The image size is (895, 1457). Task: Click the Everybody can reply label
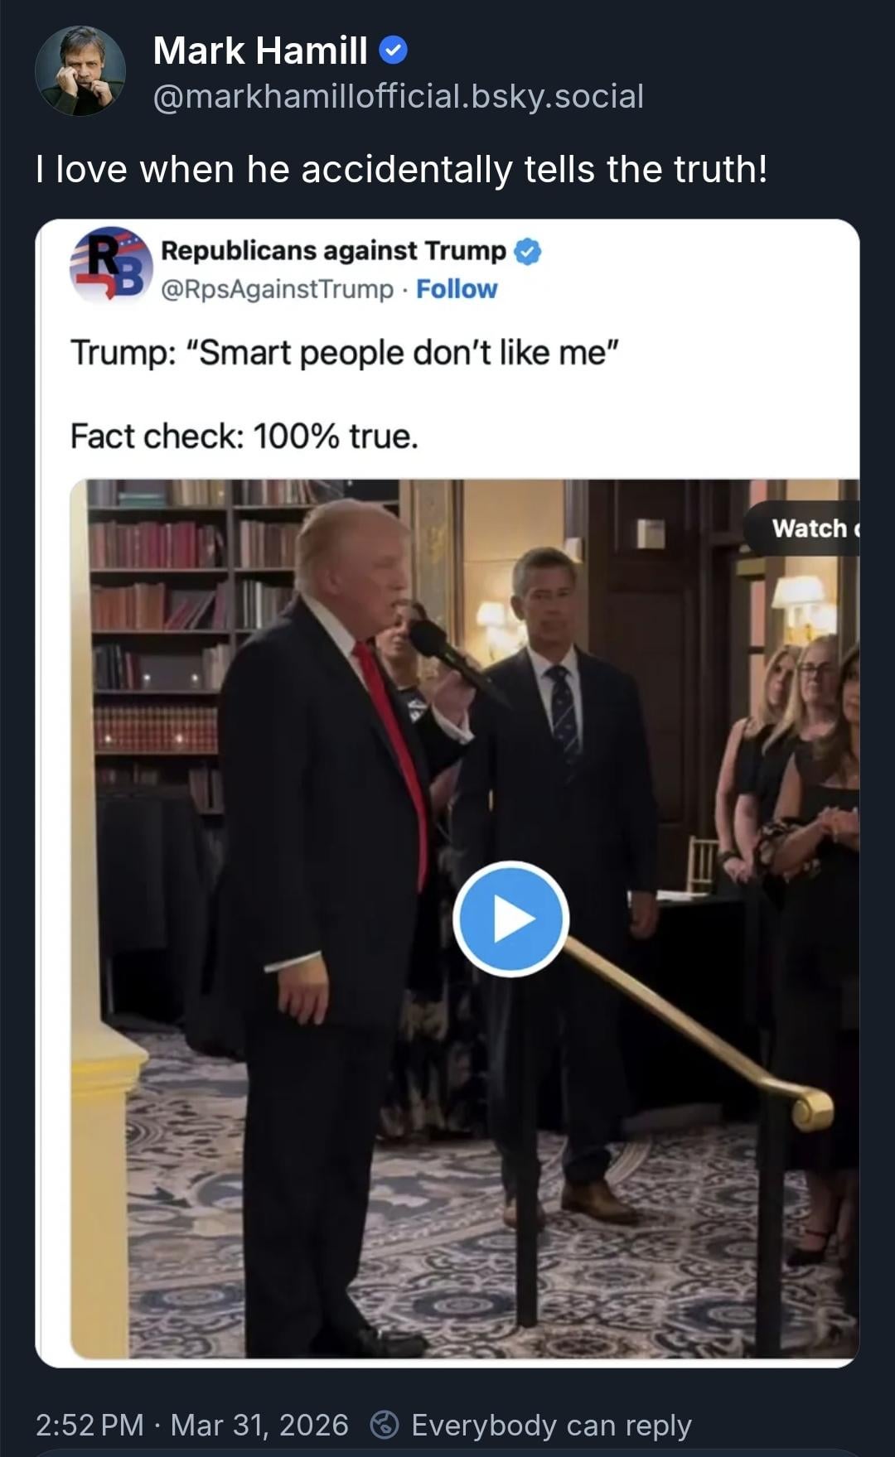click(551, 1425)
